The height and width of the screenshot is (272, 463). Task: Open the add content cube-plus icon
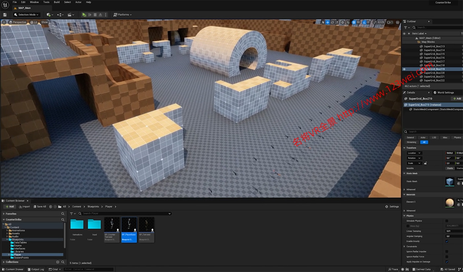click(49, 15)
